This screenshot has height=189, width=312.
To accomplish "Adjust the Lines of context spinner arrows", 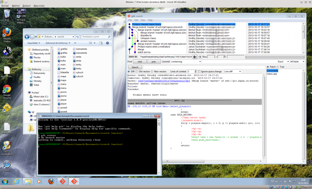I will coord(195,71).
